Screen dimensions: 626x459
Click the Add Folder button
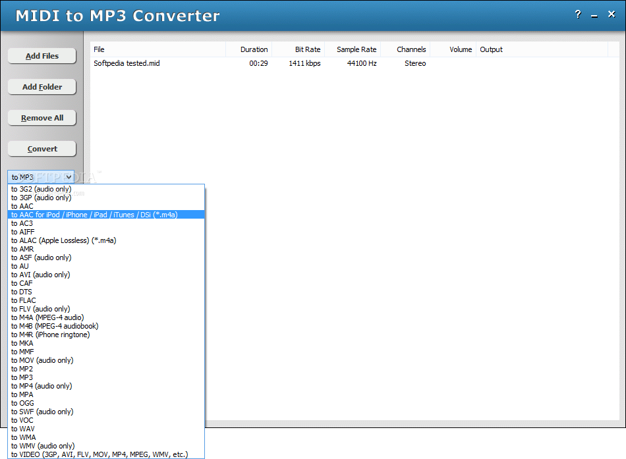coord(42,87)
